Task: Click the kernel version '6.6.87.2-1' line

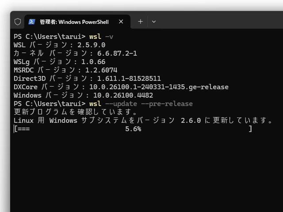Action: pos(76,53)
